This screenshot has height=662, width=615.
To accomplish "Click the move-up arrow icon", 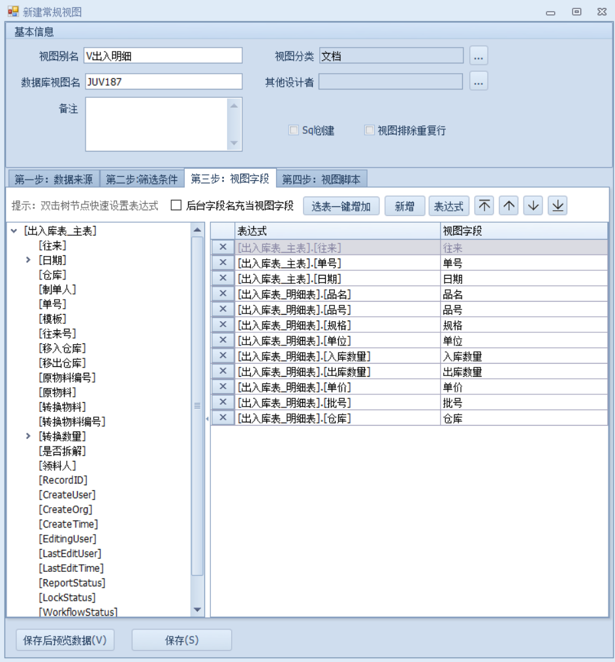I will 509,206.
